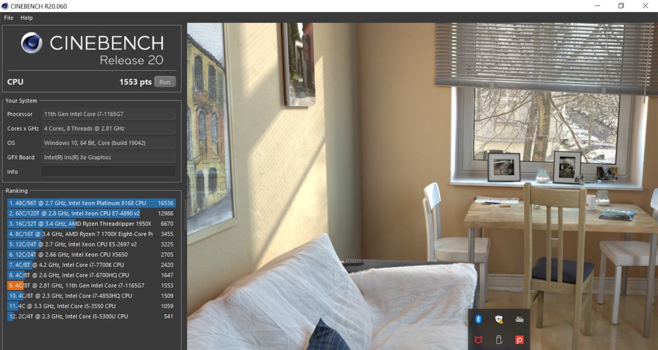Click the OneDrive cloud tray icon
This screenshot has height=350, width=658.
(519, 320)
